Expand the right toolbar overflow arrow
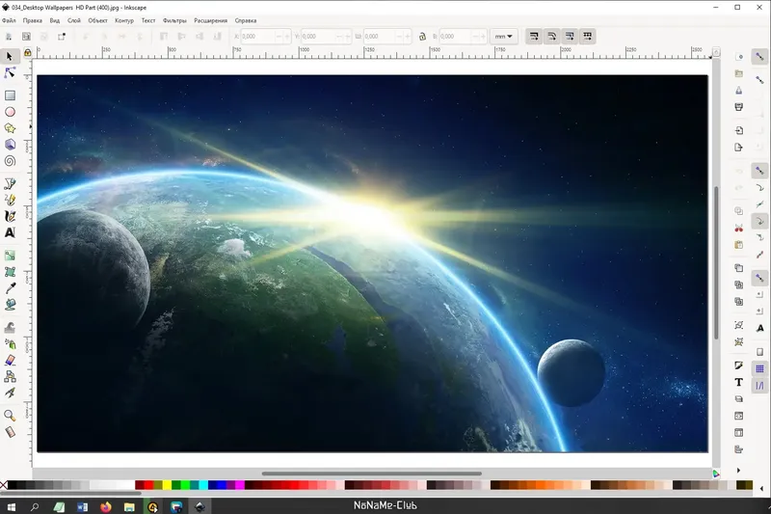The height and width of the screenshot is (514, 771). click(738, 470)
